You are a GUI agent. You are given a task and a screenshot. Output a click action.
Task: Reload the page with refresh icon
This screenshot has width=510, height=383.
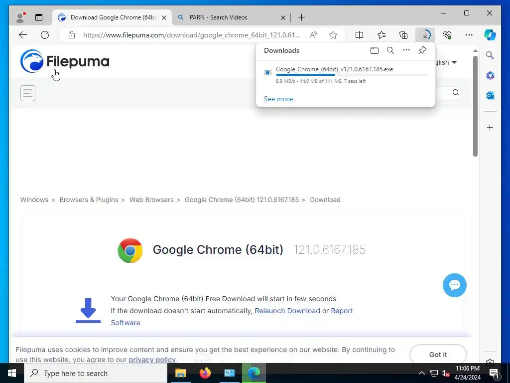pyautogui.click(x=45, y=35)
